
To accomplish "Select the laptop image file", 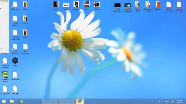I will (87, 5).
